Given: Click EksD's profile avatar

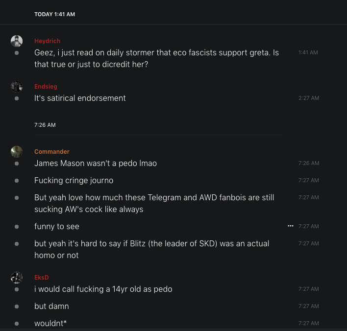Looking at the screenshot, I should [x=17, y=278].
